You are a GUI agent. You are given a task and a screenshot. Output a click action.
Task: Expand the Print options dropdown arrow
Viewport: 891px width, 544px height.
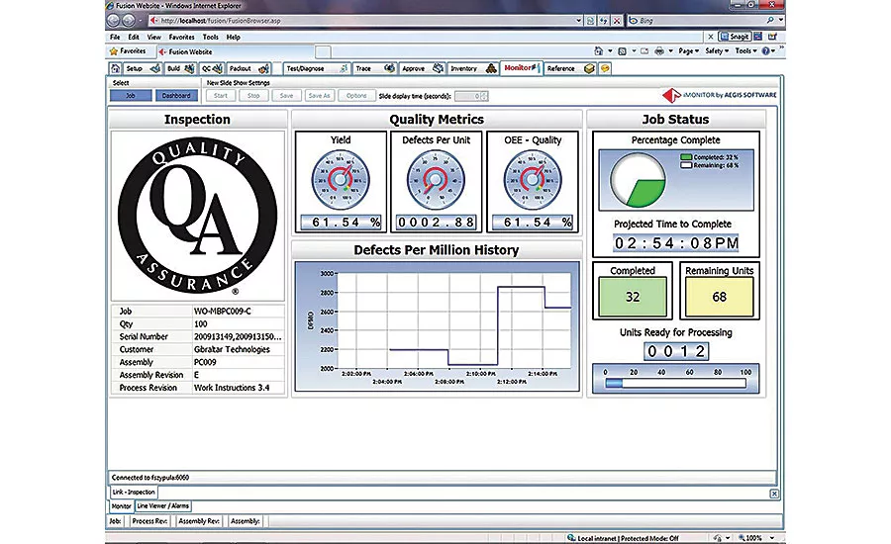click(x=670, y=51)
